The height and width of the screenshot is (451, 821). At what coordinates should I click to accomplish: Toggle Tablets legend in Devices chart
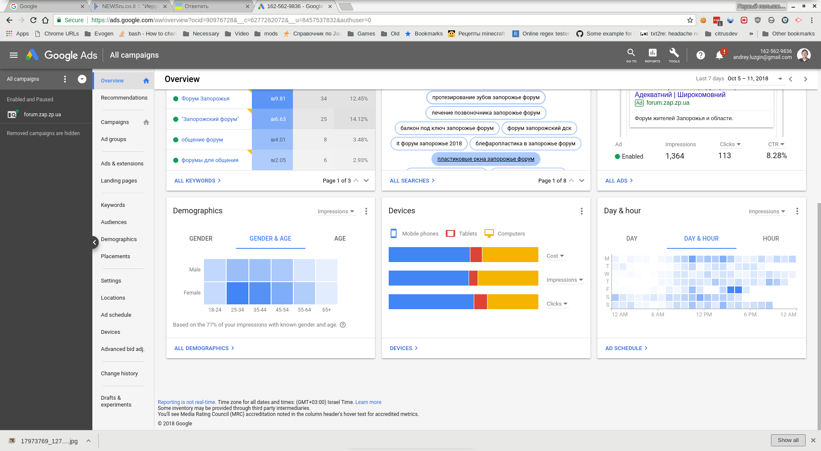click(461, 234)
